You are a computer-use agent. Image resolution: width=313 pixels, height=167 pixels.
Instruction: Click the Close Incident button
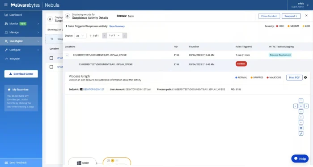coord(269,16)
